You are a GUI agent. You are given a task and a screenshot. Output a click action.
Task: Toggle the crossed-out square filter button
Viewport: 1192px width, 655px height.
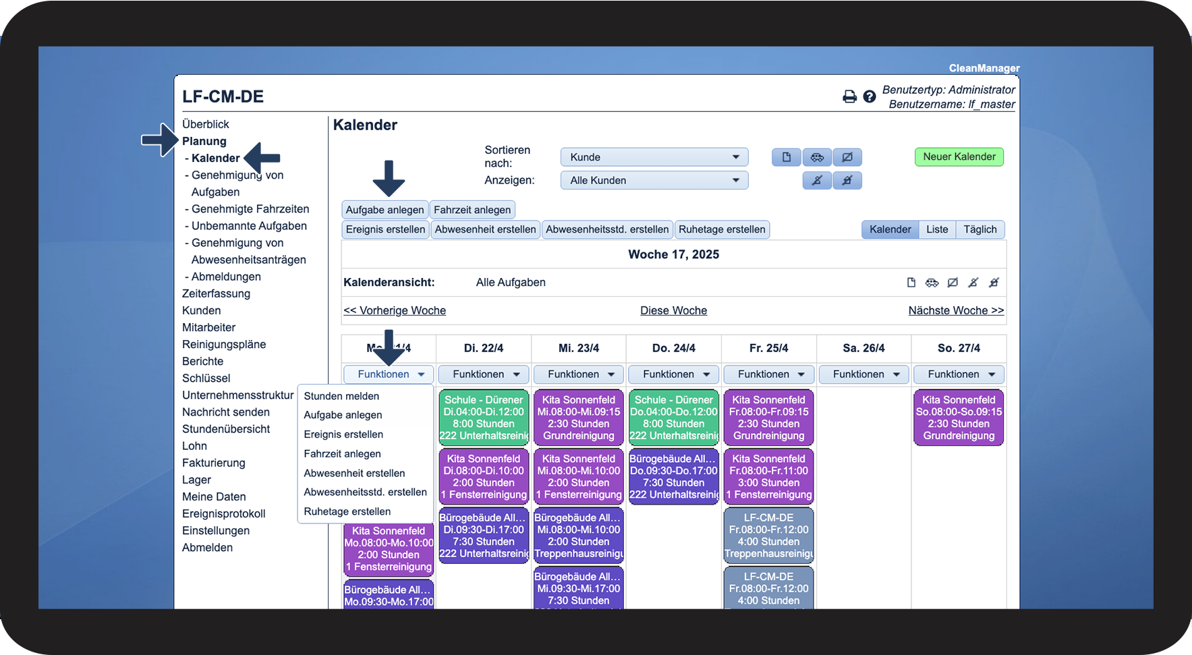tap(847, 157)
